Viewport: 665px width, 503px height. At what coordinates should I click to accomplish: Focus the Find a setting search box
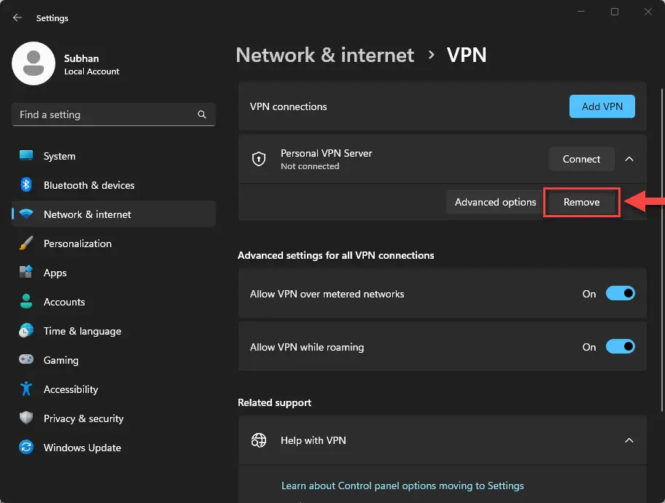click(x=102, y=114)
